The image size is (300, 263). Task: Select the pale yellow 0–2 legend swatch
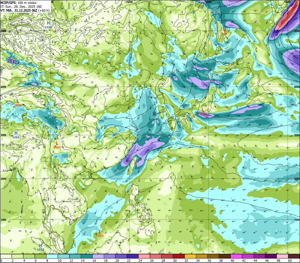click(6, 256)
